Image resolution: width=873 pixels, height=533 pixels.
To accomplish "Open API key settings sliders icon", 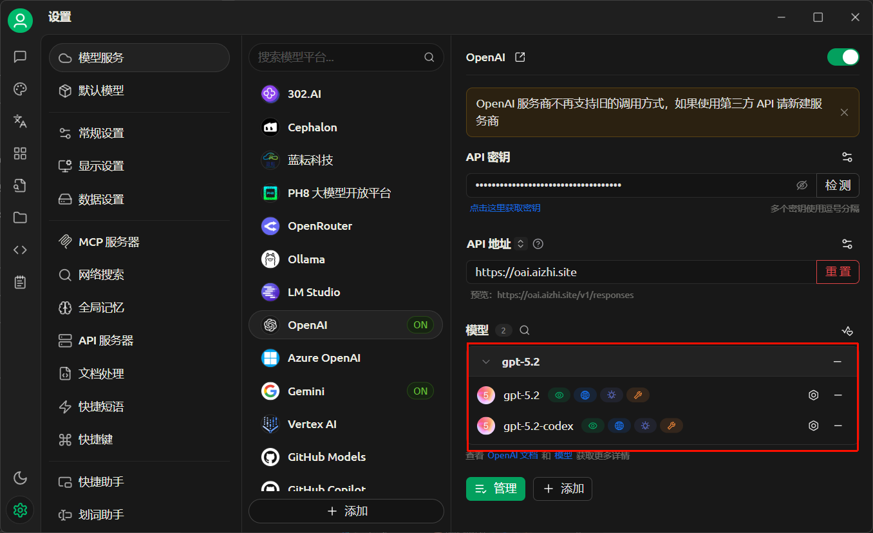I will point(847,157).
